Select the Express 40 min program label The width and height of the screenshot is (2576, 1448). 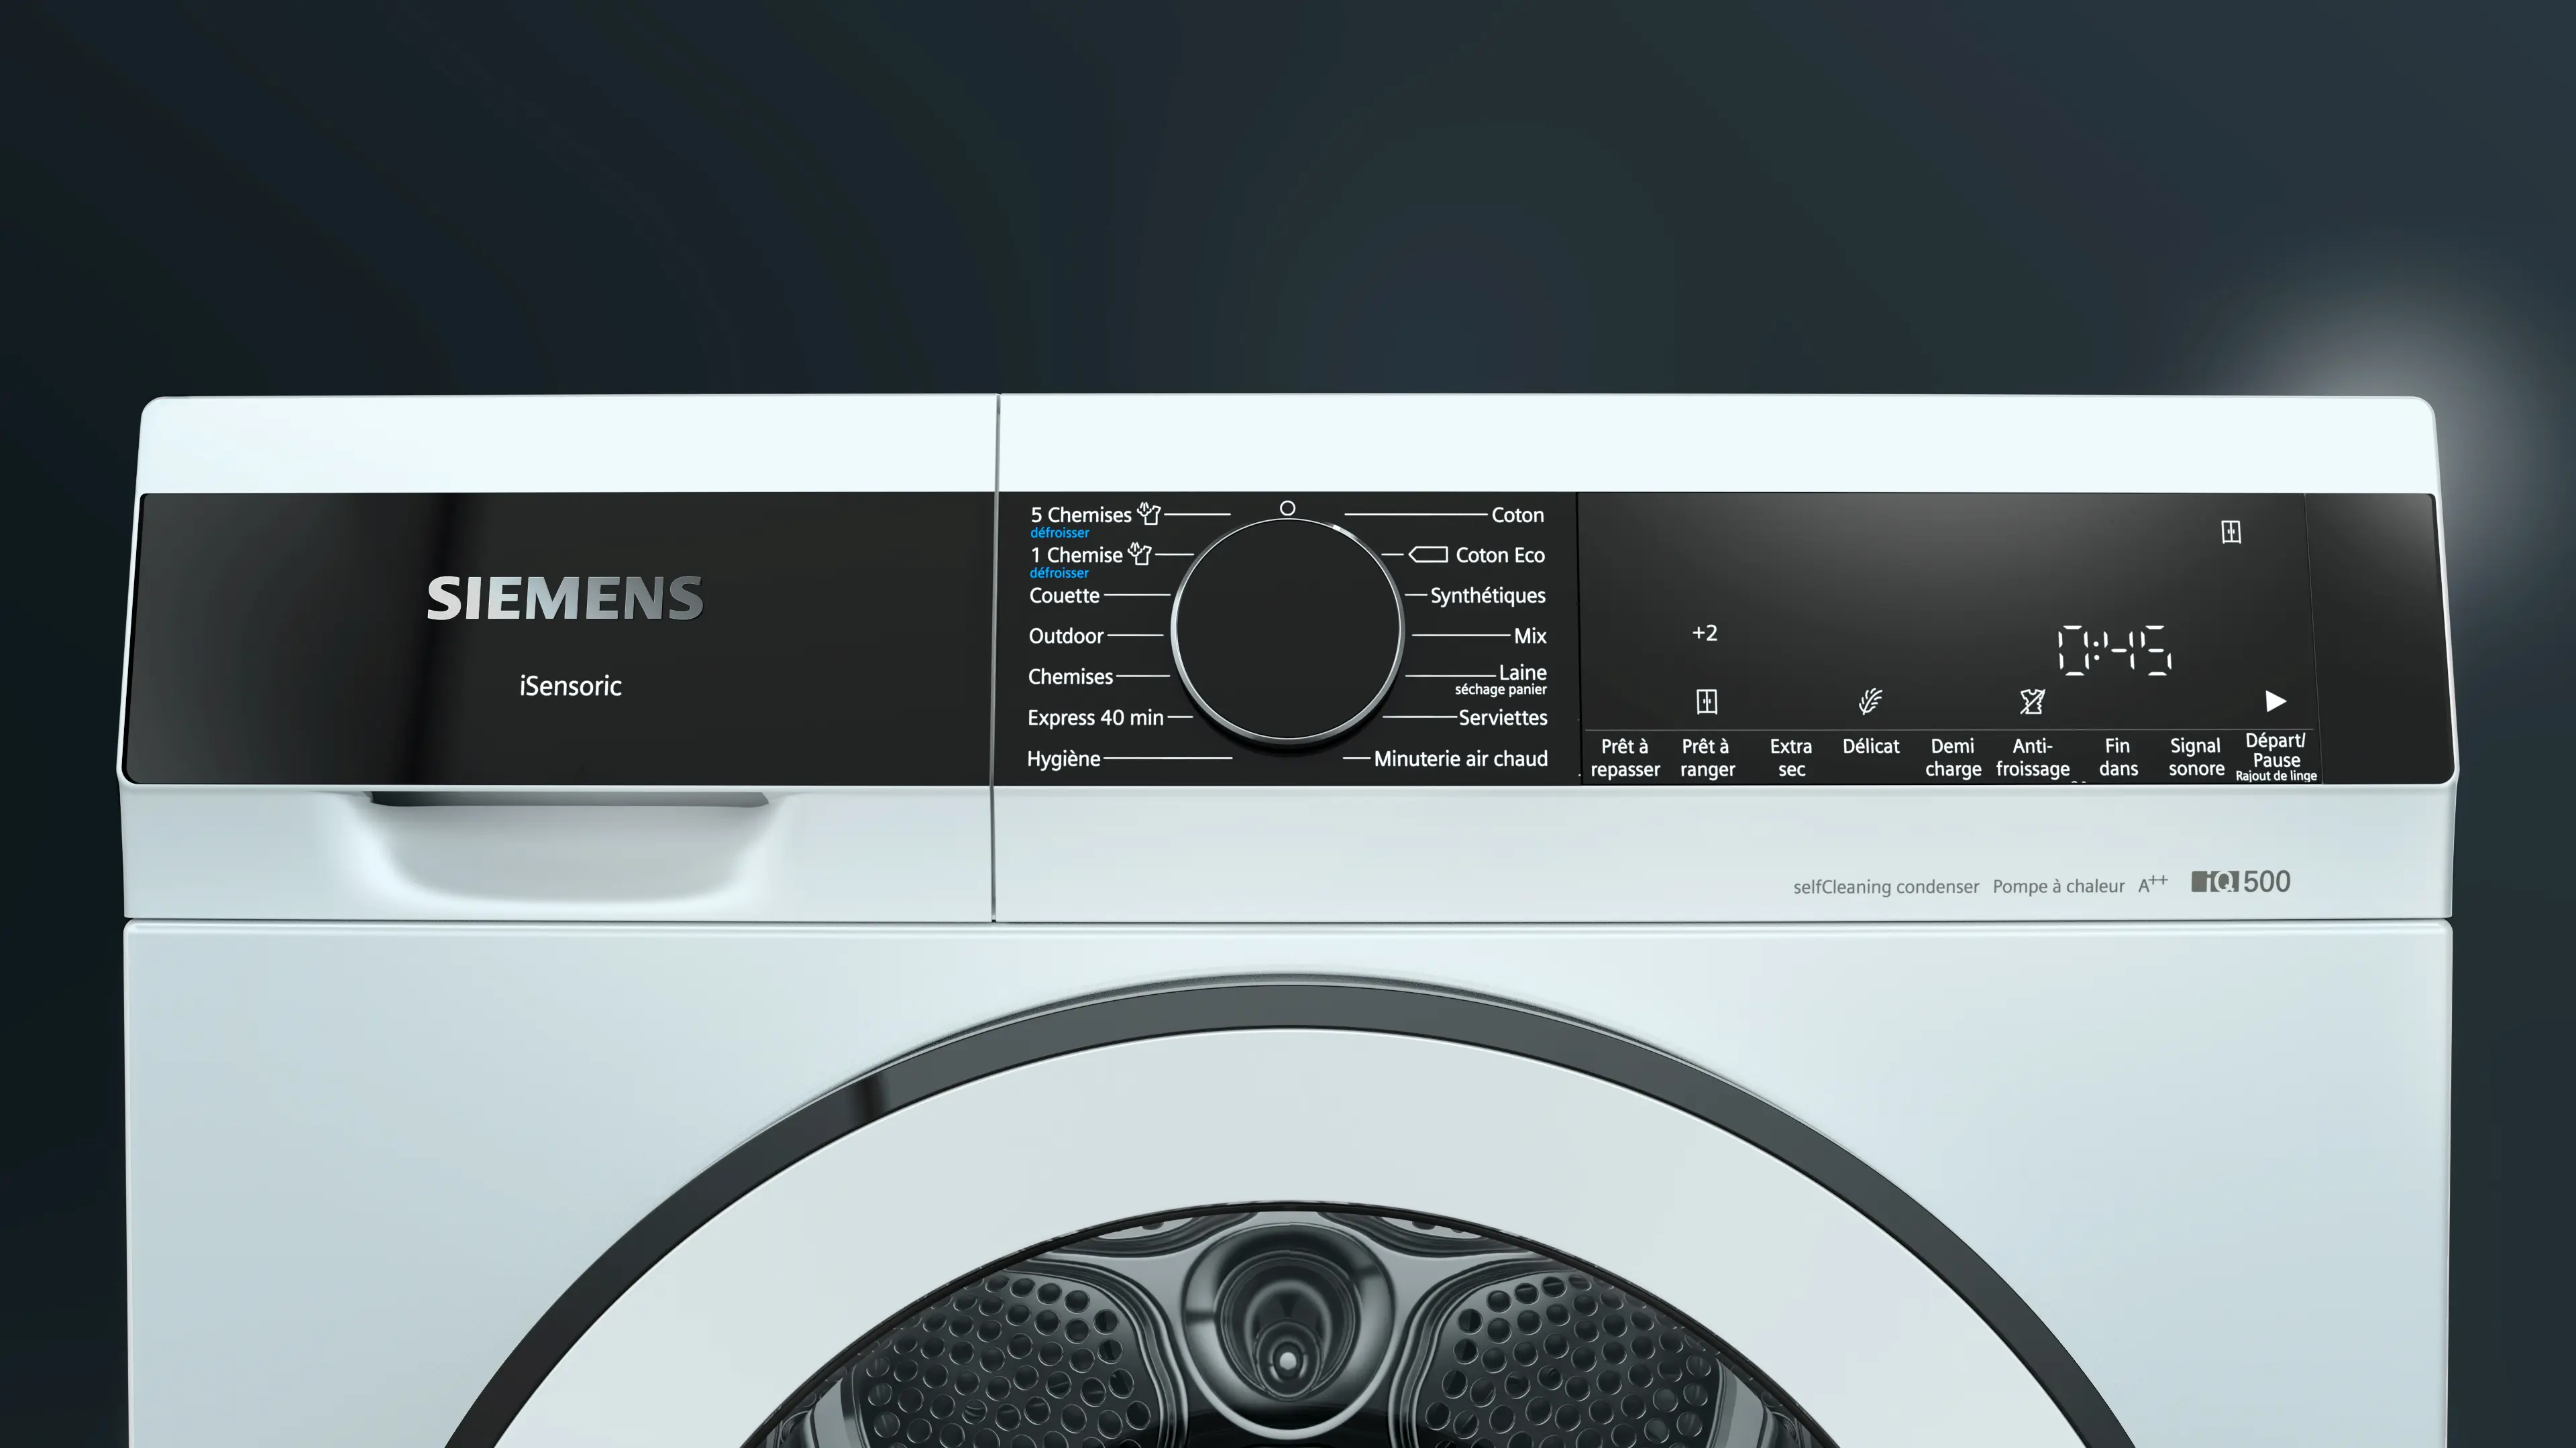1095,717
